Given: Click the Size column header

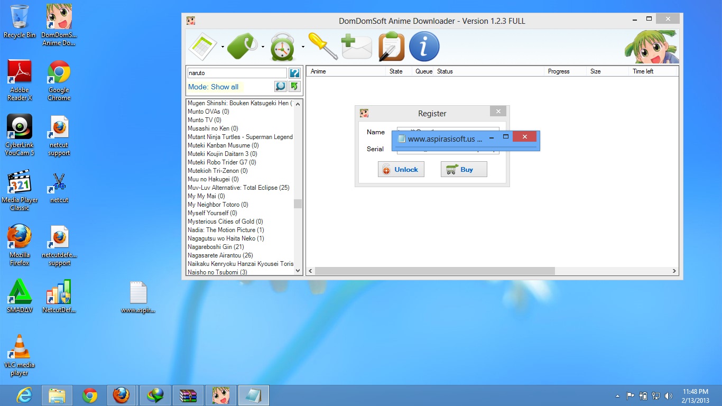Looking at the screenshot, I should pos(607,71).
